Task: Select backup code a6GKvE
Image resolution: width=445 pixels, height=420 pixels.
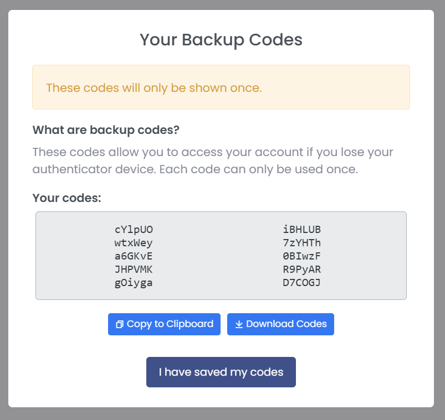Action: [134, 256]
